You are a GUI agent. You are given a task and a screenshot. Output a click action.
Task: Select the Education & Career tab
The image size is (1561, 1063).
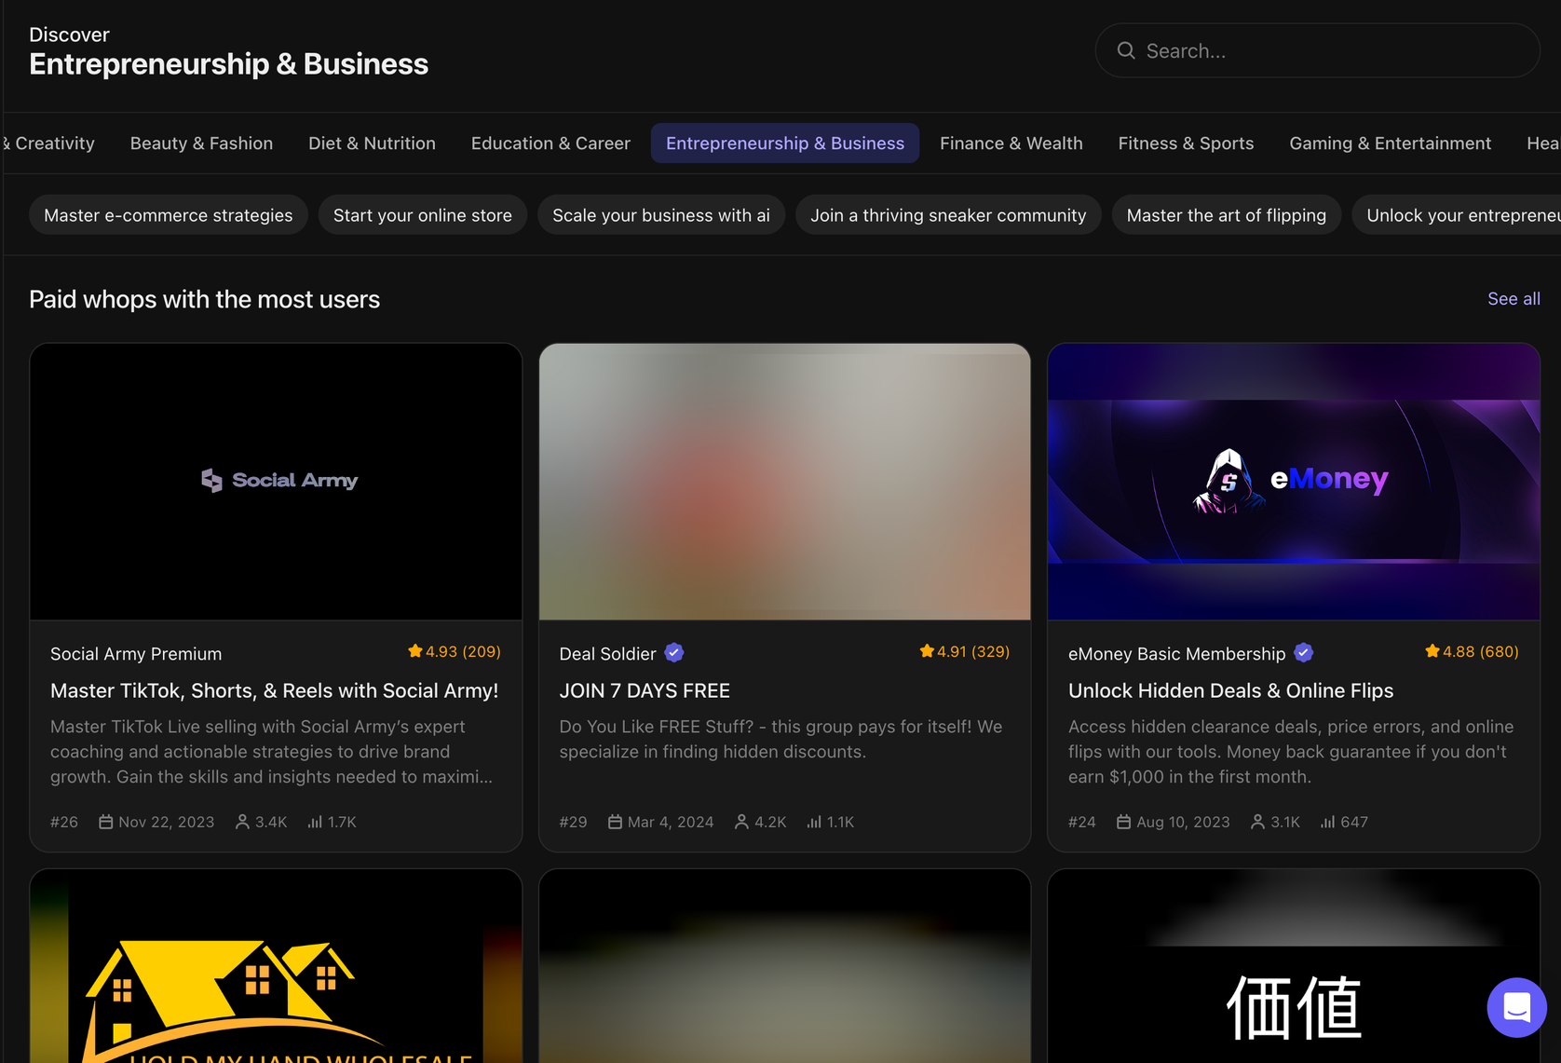coord(550,143)
